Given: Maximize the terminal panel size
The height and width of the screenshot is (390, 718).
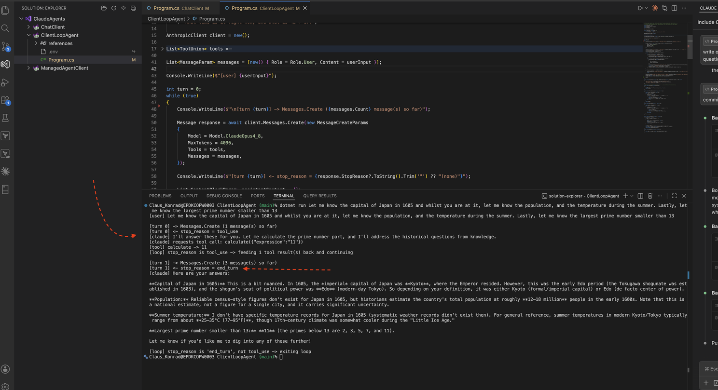Looking at the screenshot, I should pyautogui.click(x=674, y=196).
